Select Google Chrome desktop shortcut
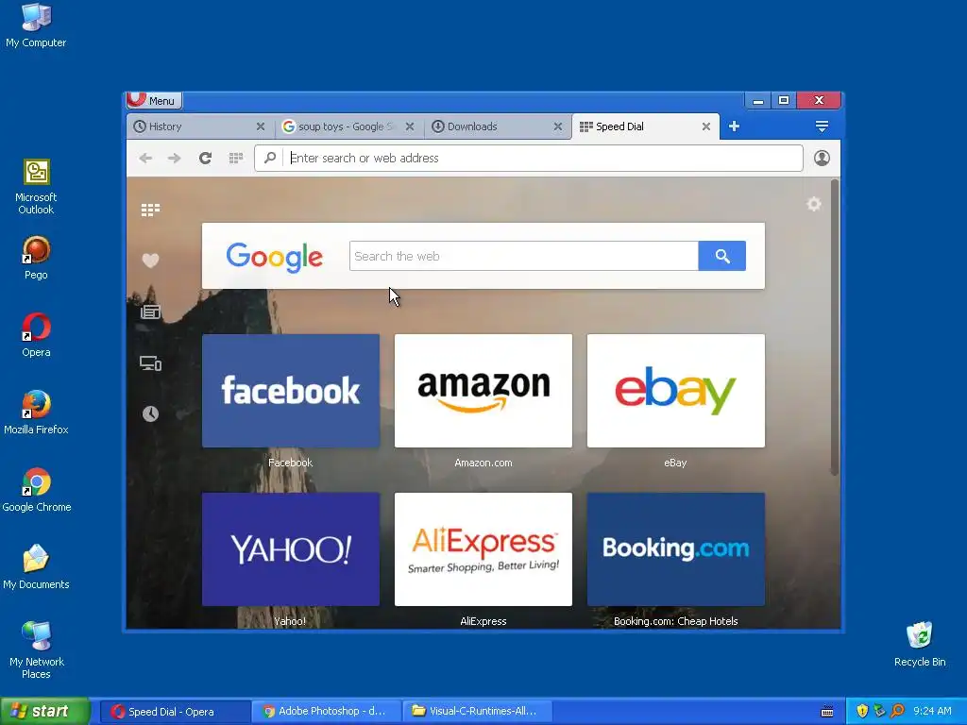This screenshot has height=725, width=967. (x=37, y=490)
